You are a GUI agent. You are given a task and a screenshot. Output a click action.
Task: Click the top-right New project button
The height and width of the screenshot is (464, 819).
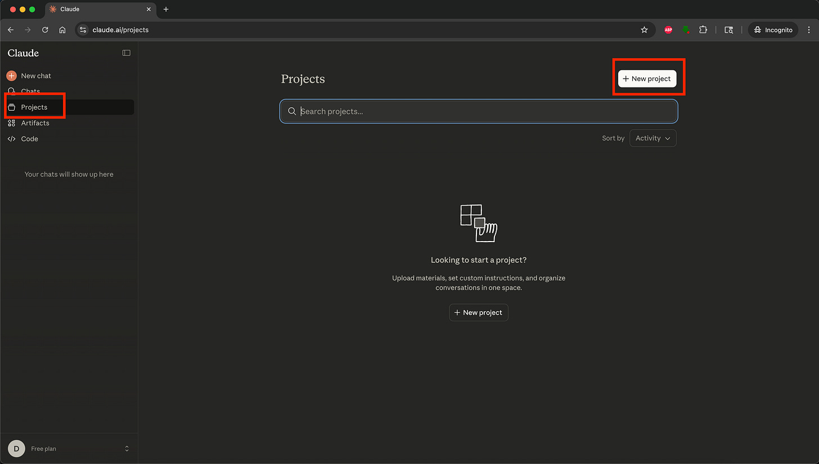(x=647, y=79)
